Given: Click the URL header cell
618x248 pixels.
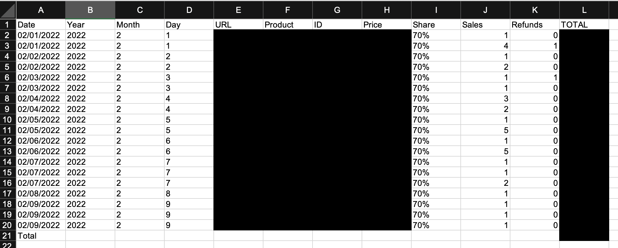Looking at the screenshot, I should pyautogui.click(x=238, y=25).
